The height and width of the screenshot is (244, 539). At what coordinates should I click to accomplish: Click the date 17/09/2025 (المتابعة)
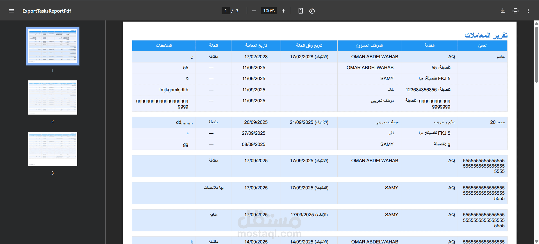pyautogui.click(x=309, y=188)
